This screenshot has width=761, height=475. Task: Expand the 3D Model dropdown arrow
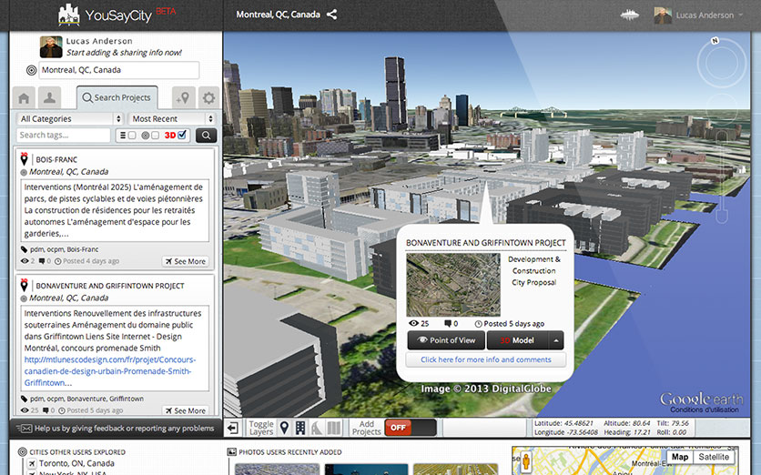click(556, 340)
